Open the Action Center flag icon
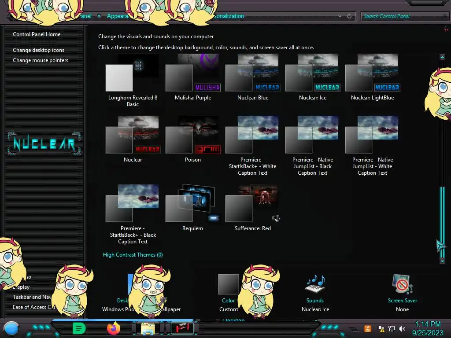Screen dimensions: 451x338 coord(381,328)
